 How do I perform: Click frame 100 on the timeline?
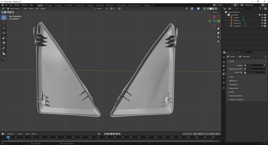click(90, 137)
